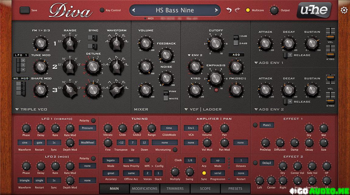350x195 pixels.
Task: Toggle the Release switch in ADS ENV 2
Action: [x=288, y=102]
